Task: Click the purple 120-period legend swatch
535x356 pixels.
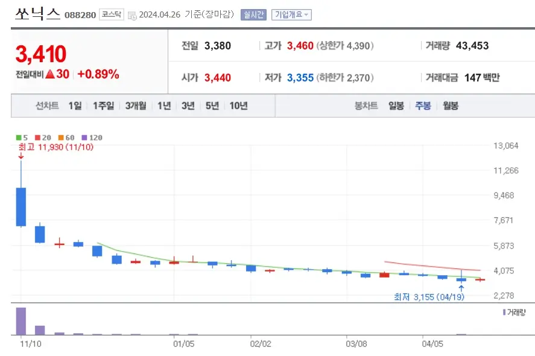Action: (x=83, y=137)
